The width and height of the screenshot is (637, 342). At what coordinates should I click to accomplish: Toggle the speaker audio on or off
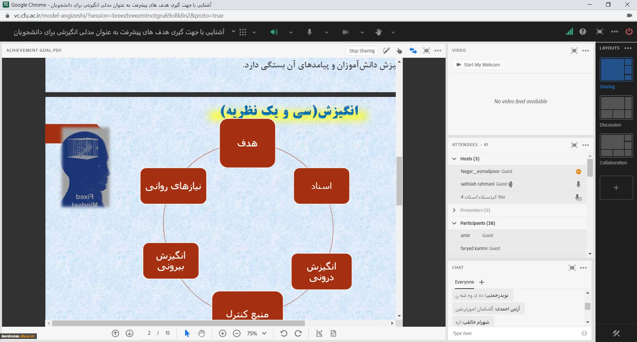(x=274, y=32)
